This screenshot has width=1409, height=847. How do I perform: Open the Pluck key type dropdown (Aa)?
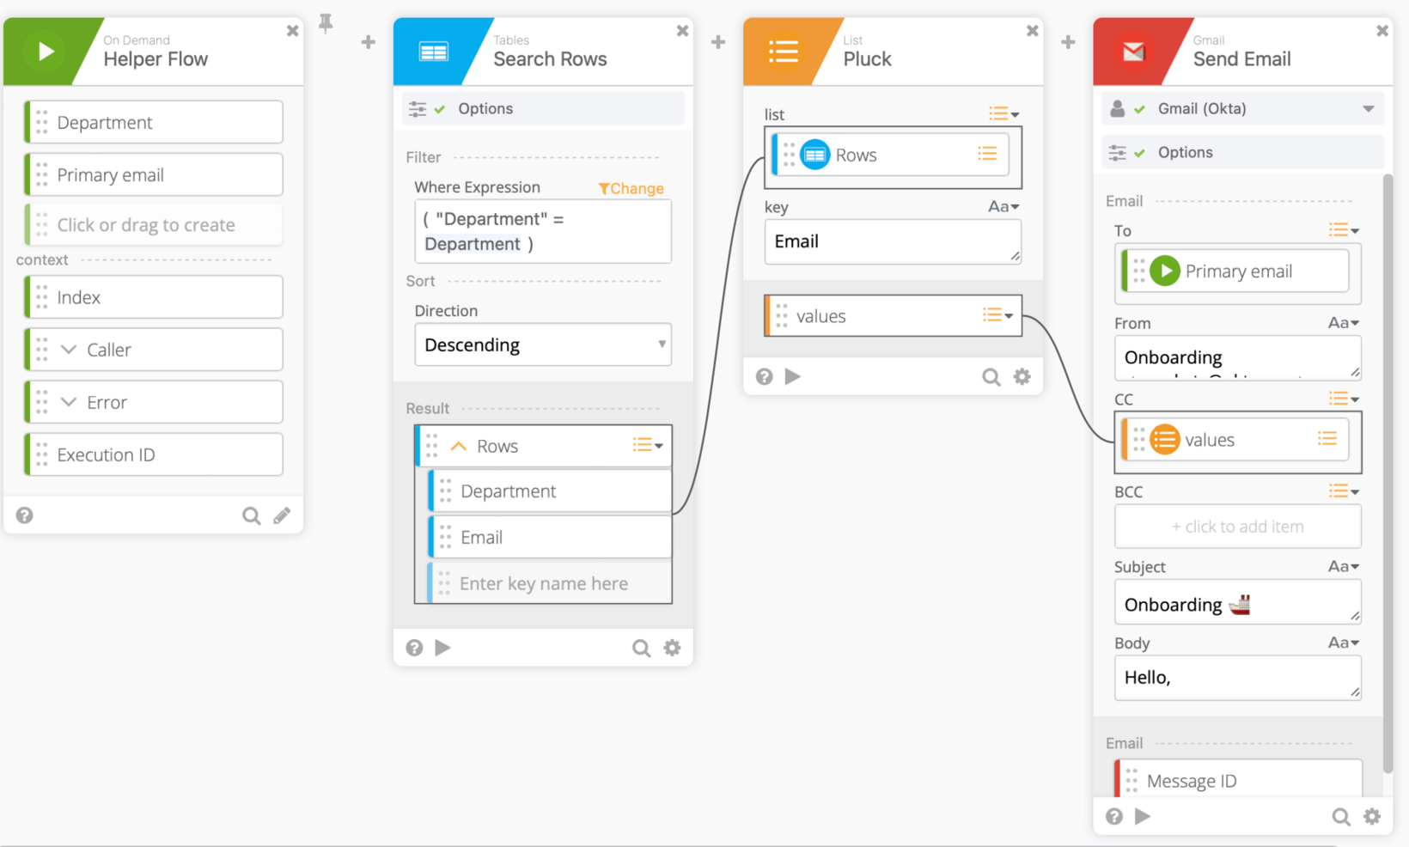tap(1003, 207)
